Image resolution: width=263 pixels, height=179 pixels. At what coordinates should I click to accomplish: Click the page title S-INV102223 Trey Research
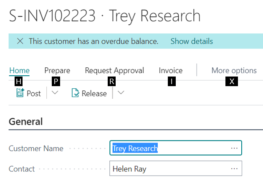point(105,16)
